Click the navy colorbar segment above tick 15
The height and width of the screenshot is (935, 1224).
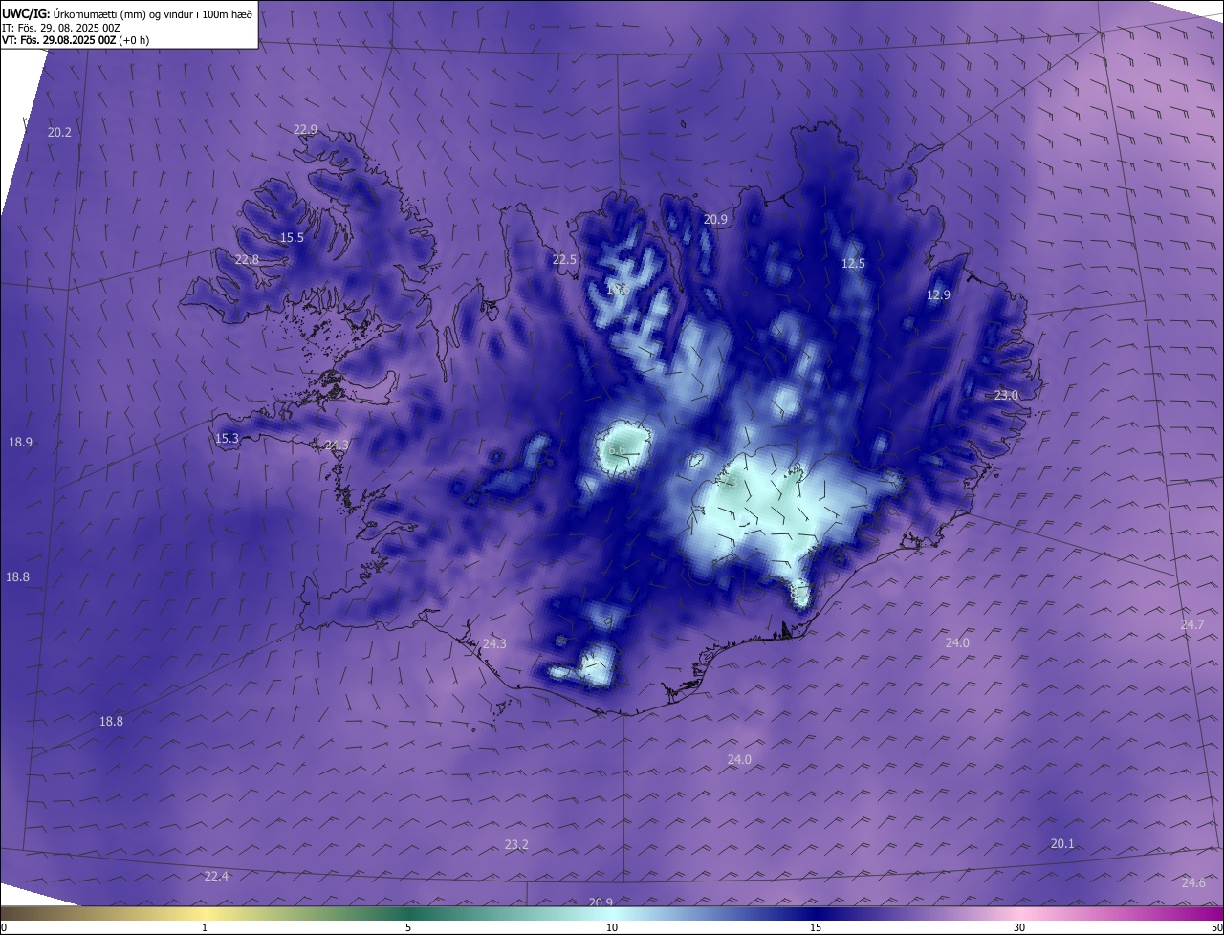816,913
